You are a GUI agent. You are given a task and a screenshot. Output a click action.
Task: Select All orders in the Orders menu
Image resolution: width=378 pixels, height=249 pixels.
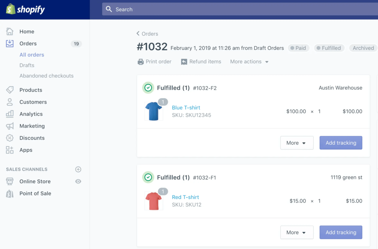[32, 55]
